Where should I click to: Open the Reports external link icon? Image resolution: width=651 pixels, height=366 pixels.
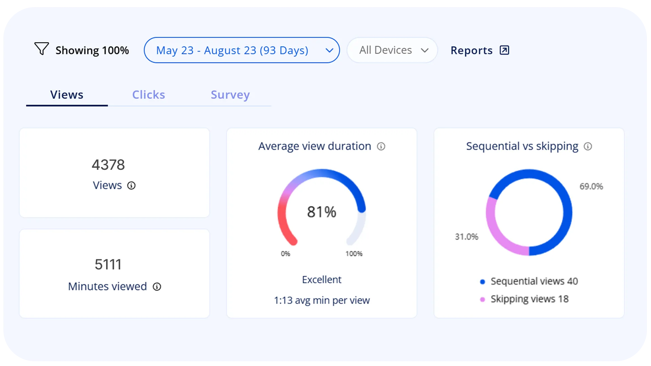(504, 50)
